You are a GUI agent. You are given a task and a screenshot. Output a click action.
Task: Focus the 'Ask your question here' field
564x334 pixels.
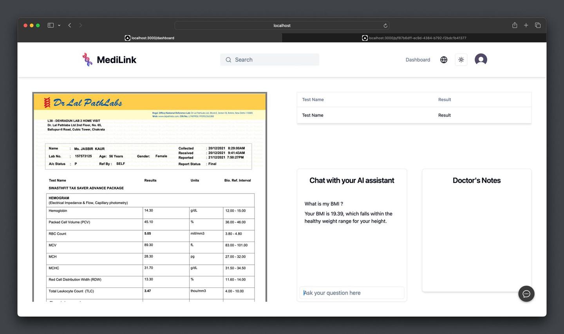tap(352, 293)
